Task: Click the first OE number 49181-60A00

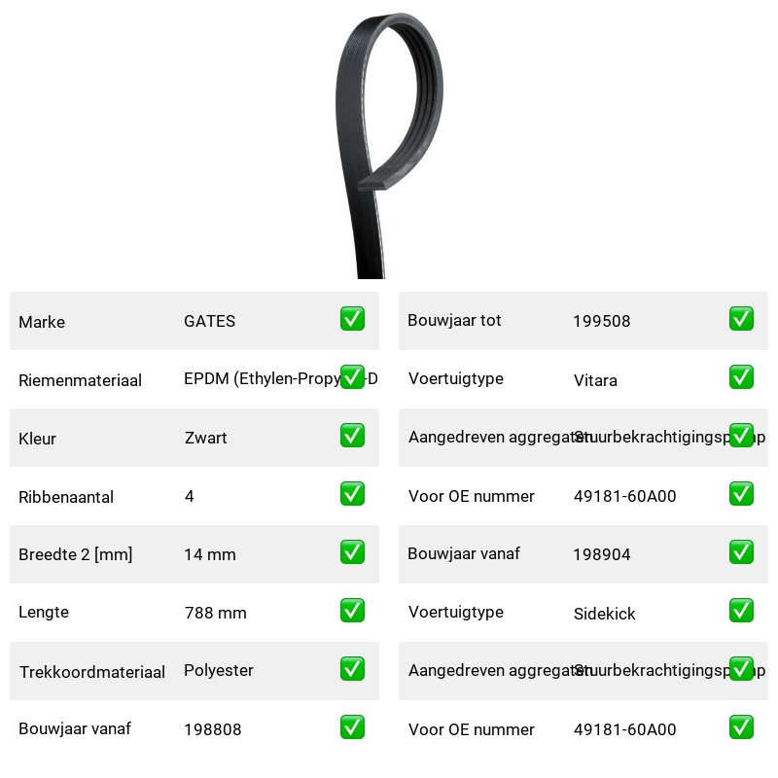Action: pos(624,496)
